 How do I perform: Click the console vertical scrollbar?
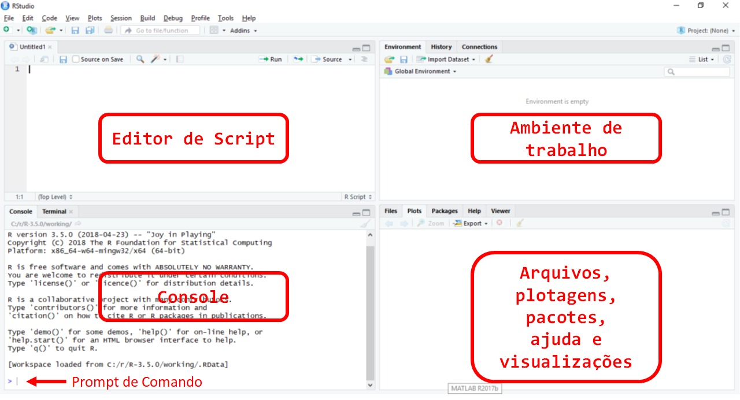click(x=370, y=312)
